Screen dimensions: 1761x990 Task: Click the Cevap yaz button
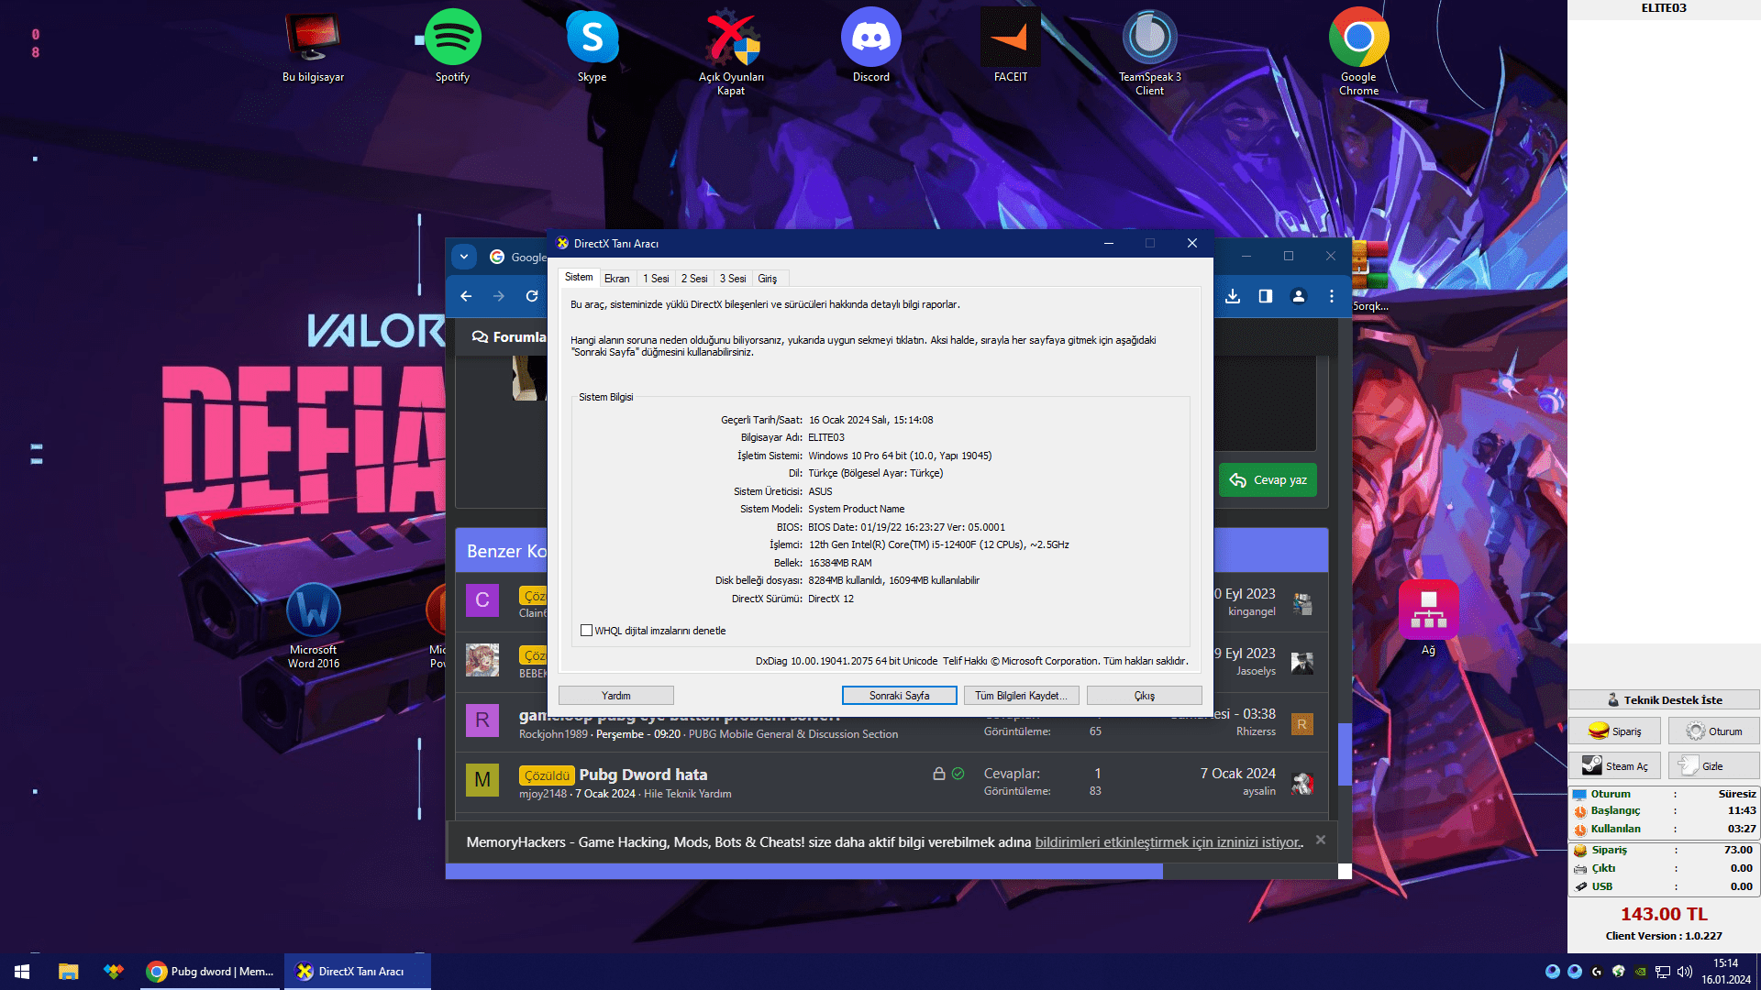[x=1268, y=480]
